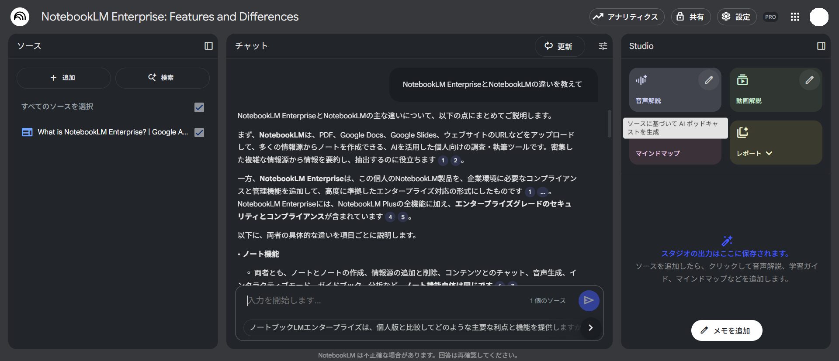Viewport: 839px width, 361px height.
Task: Open アナリティクス
Action: [x=627, y=17]
